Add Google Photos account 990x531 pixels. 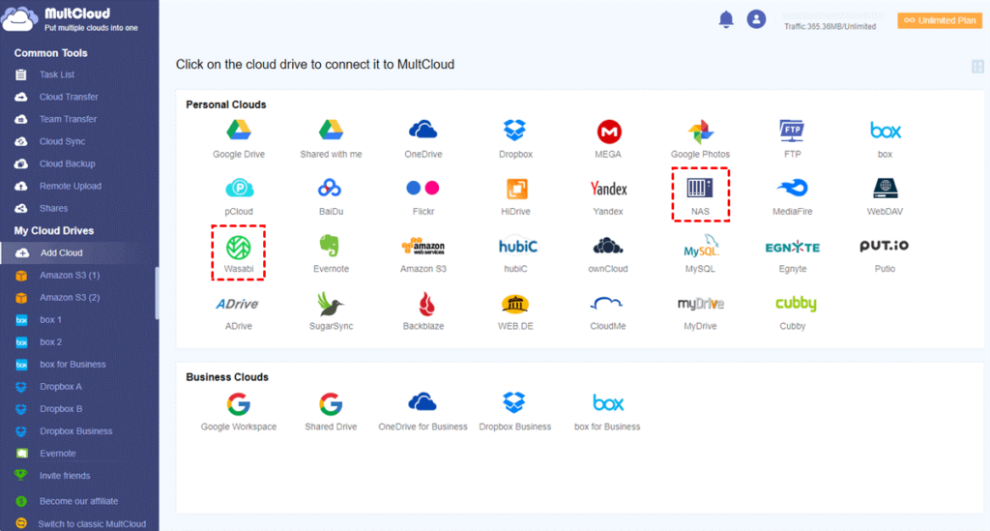pyautogui.click(x=700, y=139)
